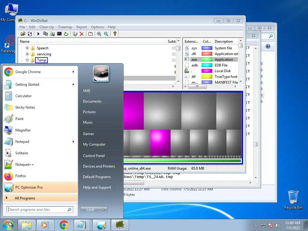The width and height of the screenshot is (308, 231).
Task: Click the volume speaker tray icon
Action: click(277, 225)
